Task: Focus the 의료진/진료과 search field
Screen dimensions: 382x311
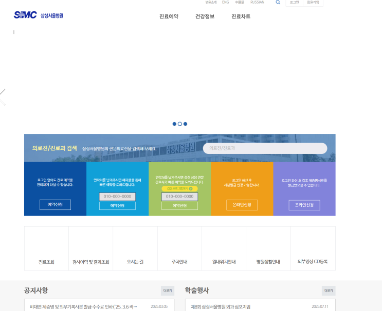Action: pyautogui.click(x=265, y=148)
